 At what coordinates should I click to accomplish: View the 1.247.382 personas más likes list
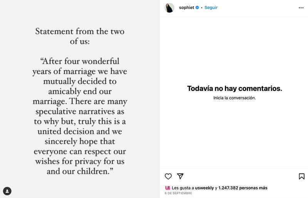tap(243, 188)
